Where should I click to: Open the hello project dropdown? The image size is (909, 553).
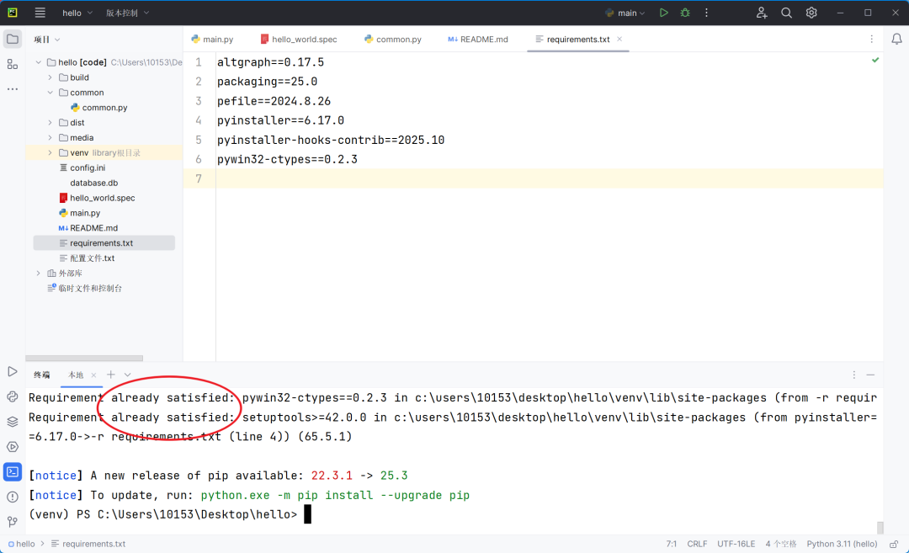point(77,13)
